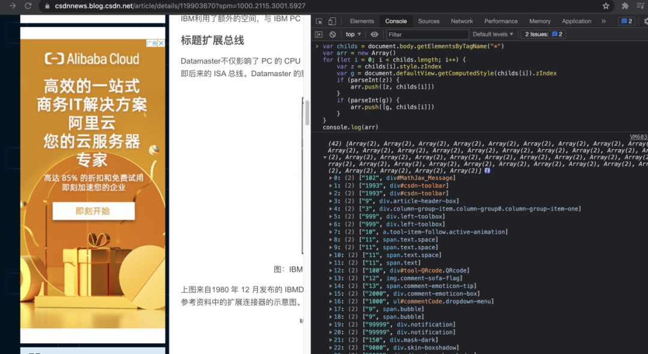Expand entry 22 div.skin-boxshadow row
Screen dimensions: 648x354
pos(331,347)
